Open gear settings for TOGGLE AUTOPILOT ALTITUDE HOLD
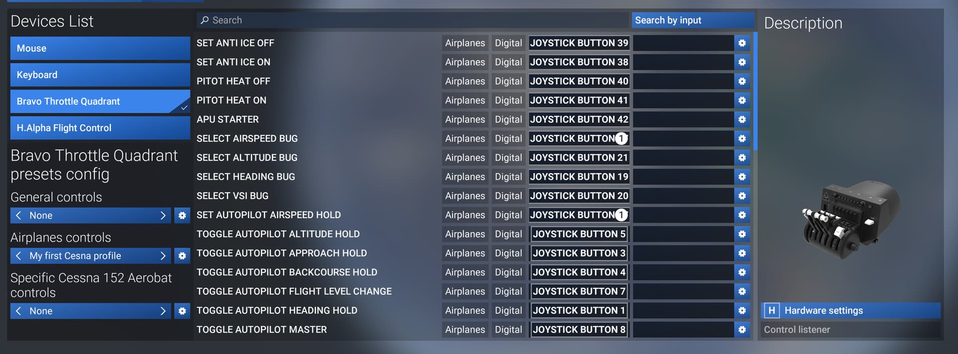958x354 pixels. (x=742, y=234)
